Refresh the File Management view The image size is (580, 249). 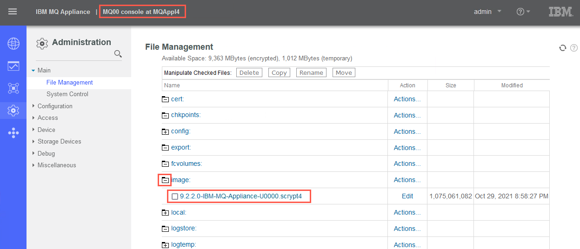point(562,48)
